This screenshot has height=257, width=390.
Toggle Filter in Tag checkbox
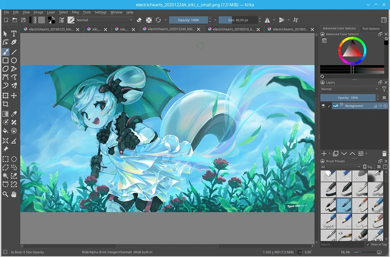point(368,245)
